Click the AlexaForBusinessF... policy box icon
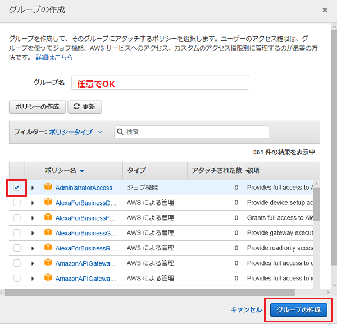Screen dimensions: 337x324 pyautogui.click(x=48, y=217)
